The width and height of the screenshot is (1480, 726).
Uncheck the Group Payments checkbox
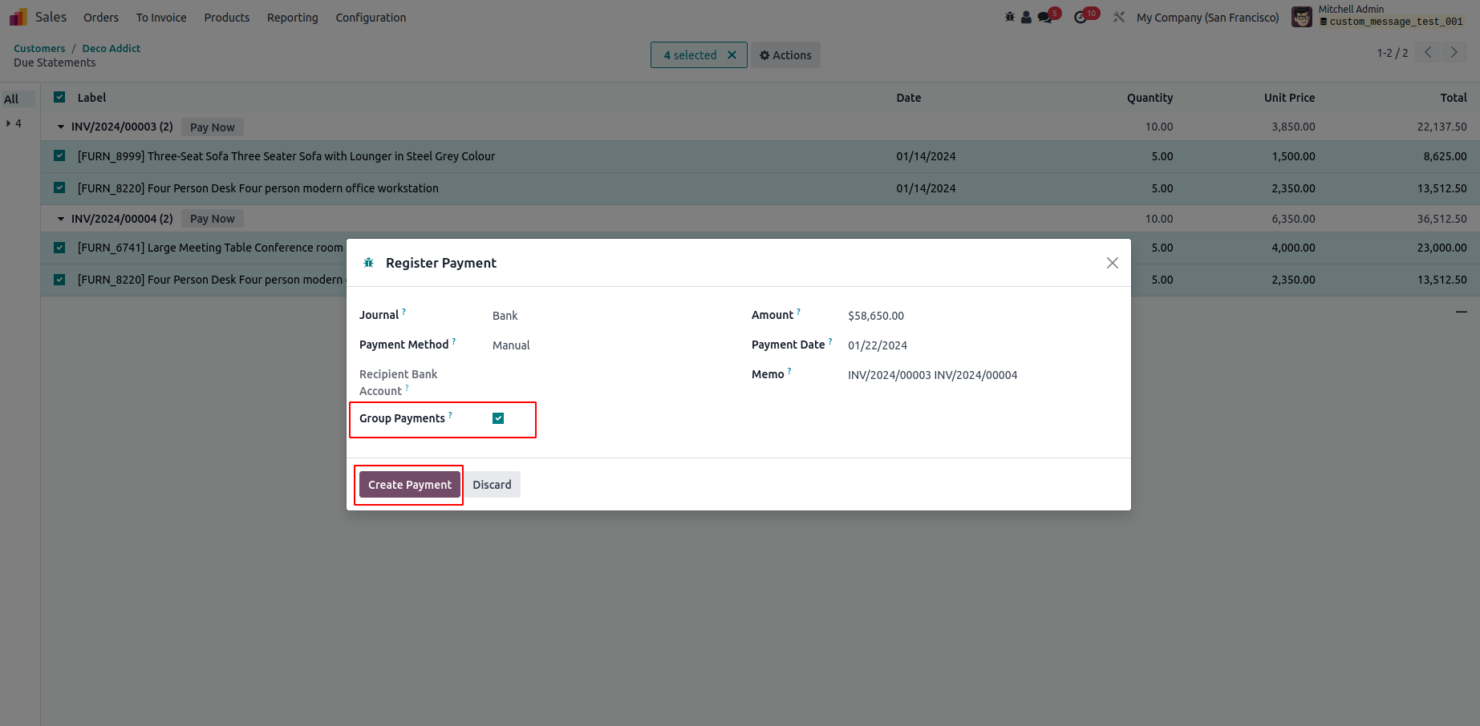click(498, 418)
